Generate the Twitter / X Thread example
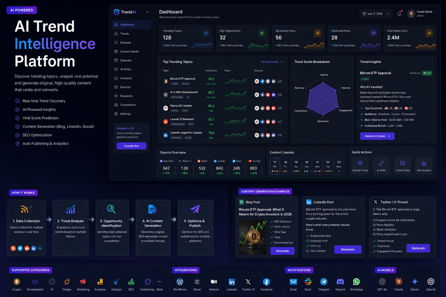The image size is (446, 297). pyautogui.click(x=418, y=248)
